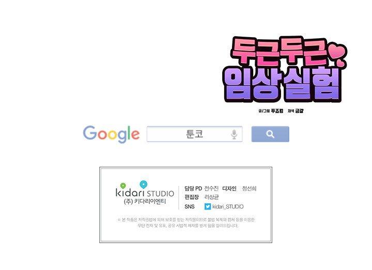Image resolution: width=372 pixels, height=270 pixels.
Task: Click the 채색 금갈 colorist credit
Action: (296, 110)
